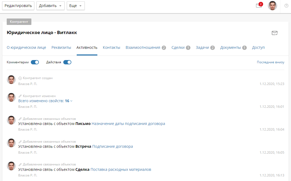Image resolution: width=291 pixels, height=181 pixels.
Task: Expand the Добавить dropdown menu
Action: coord(50,6)
